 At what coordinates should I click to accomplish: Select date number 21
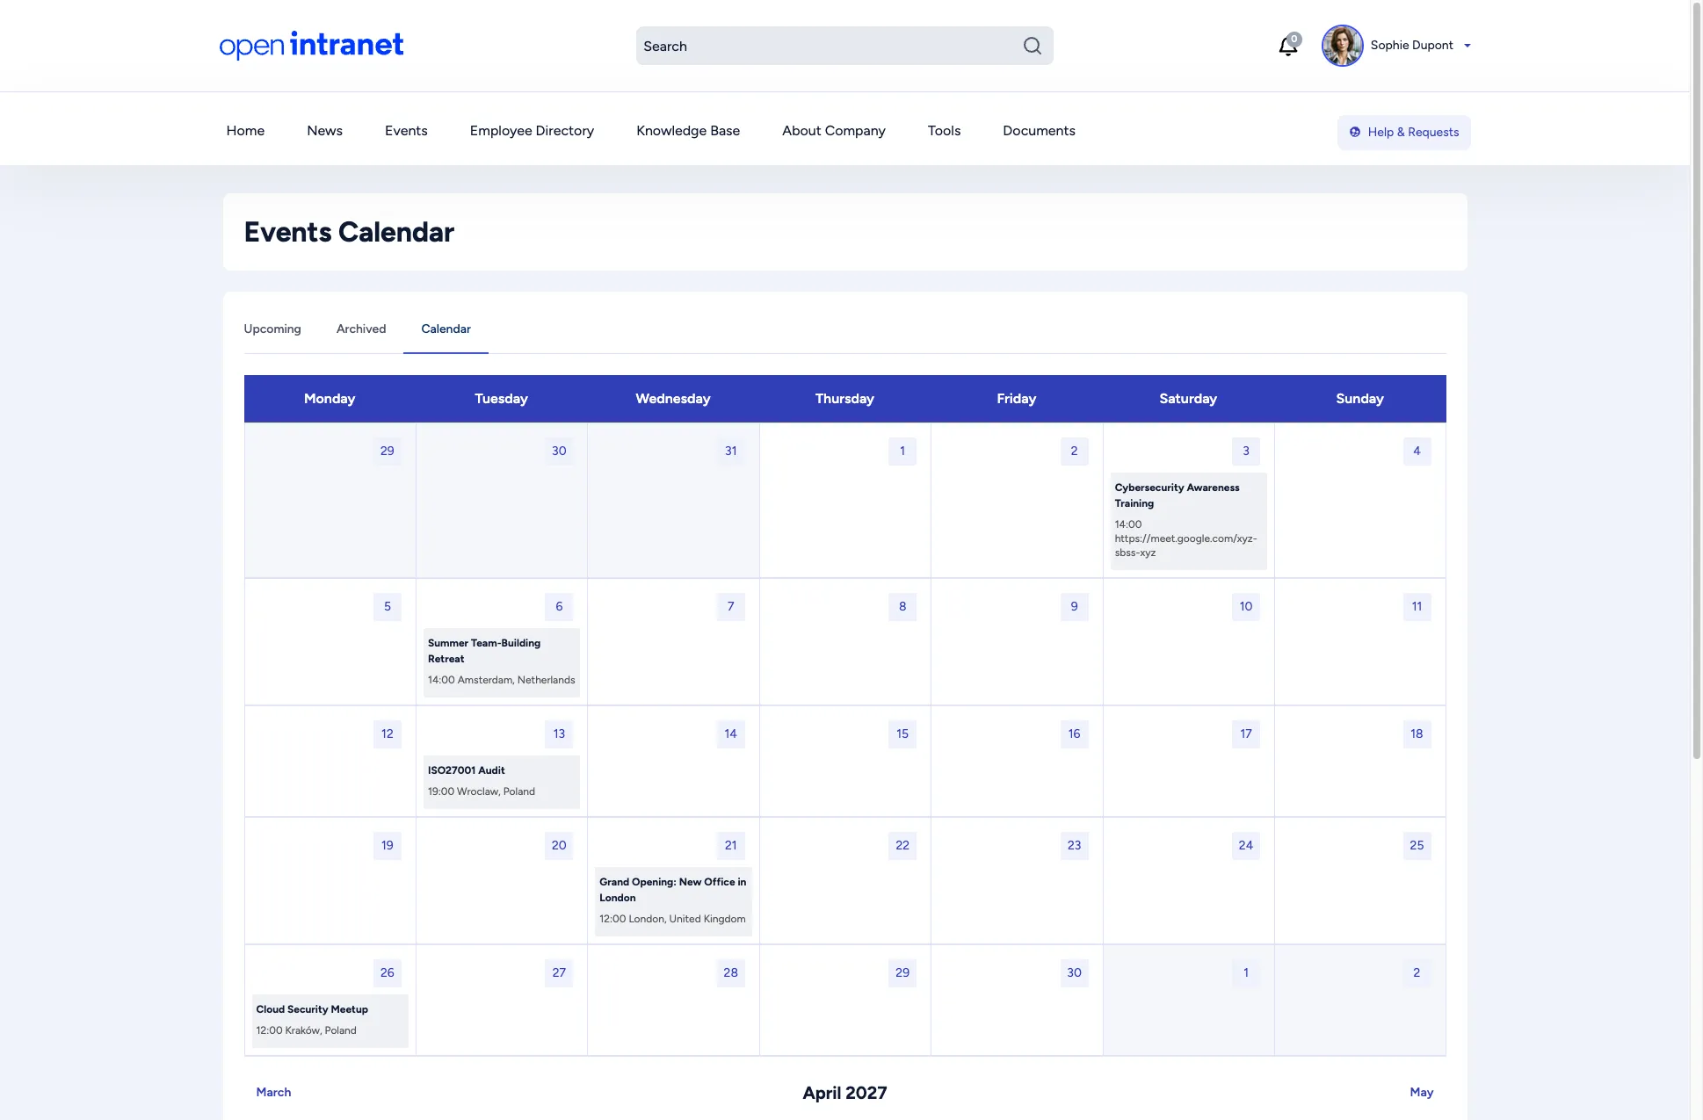tap(730, 845)
